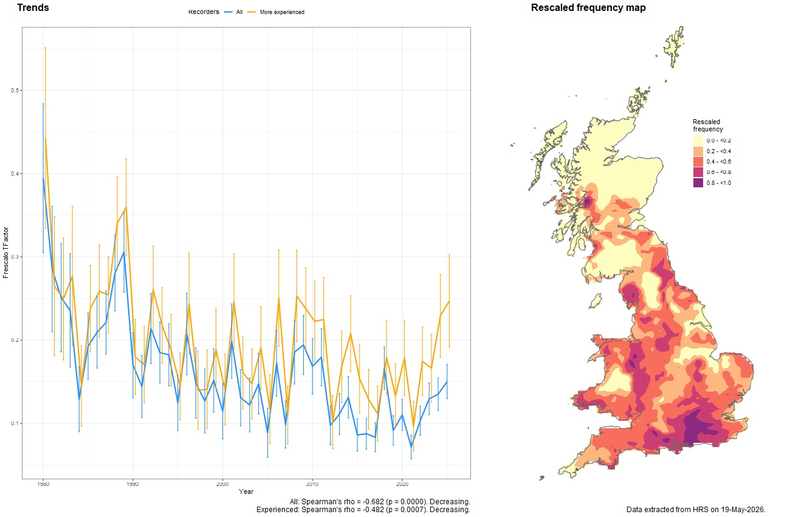Click the 0.4 y-axis tick label
This screenshot has width=790, height=517.
coord(15,173)
